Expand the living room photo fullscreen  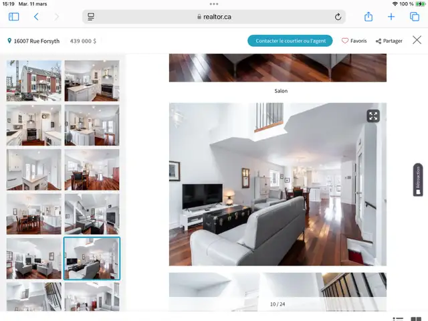[x=373, y=116]
